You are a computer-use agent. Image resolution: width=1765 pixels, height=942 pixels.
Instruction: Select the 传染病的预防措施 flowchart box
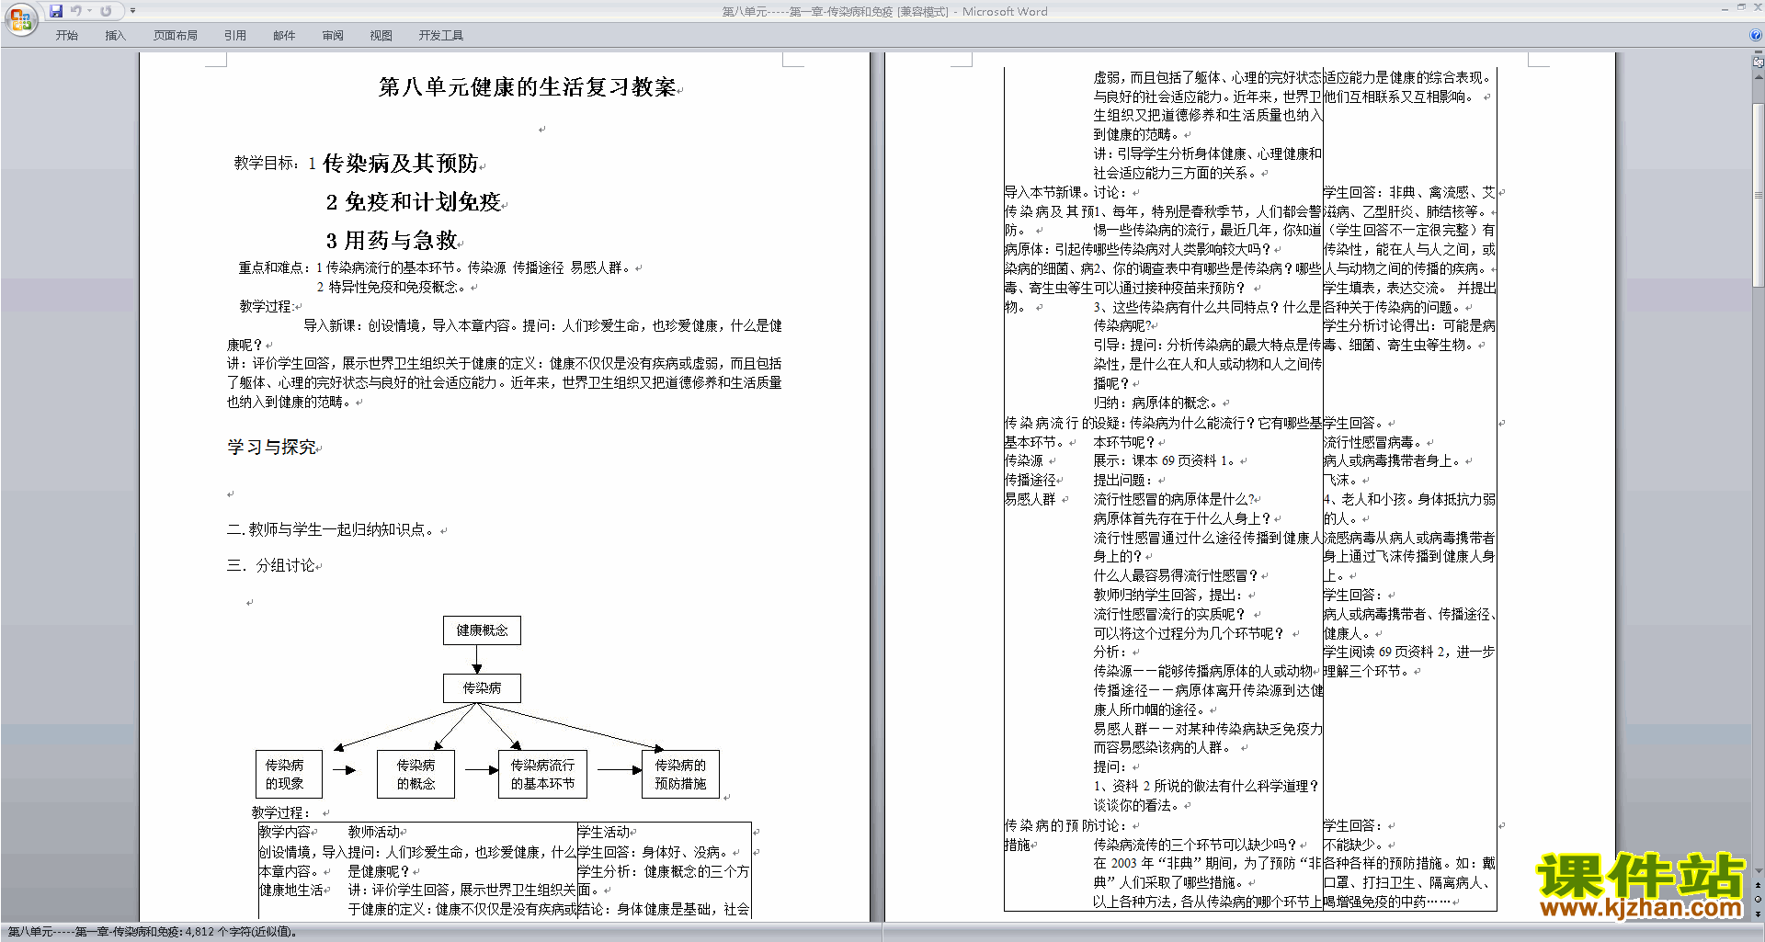[x=680, y=774]
